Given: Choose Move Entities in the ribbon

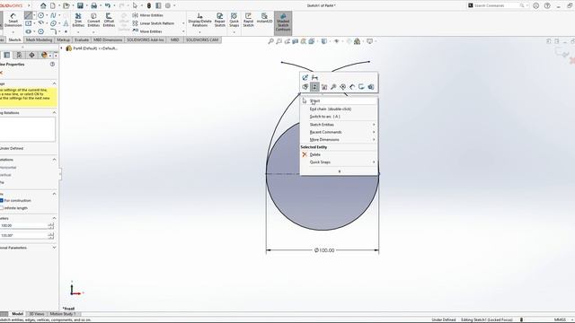Looking at the screenshot, I should pyautogui.click(x=147, y=31).
